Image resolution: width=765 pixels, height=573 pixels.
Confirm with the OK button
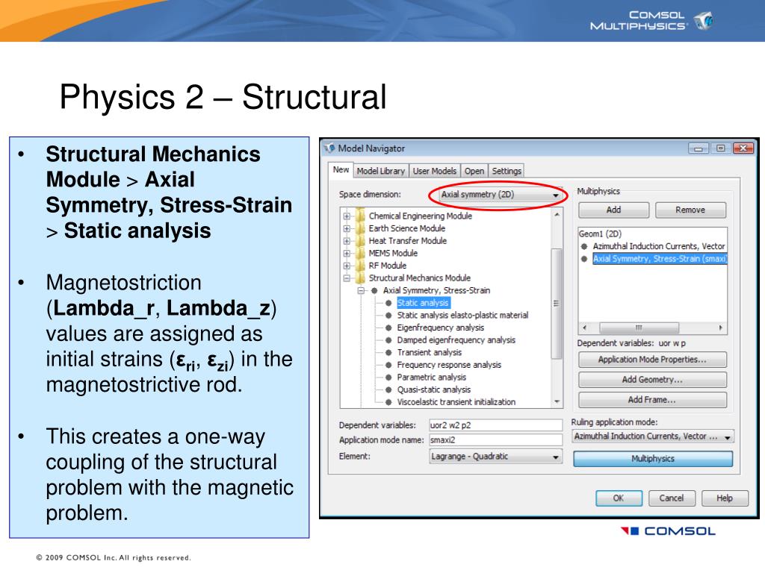[619, 498]
